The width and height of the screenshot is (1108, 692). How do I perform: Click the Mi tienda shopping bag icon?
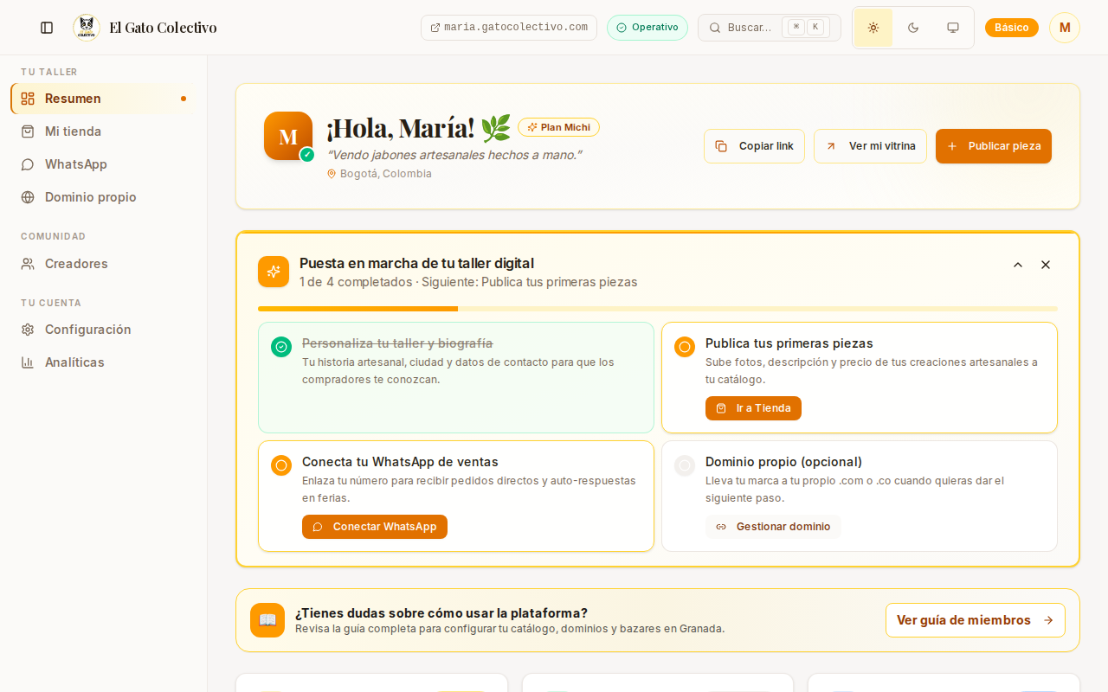tap(28, 131)
